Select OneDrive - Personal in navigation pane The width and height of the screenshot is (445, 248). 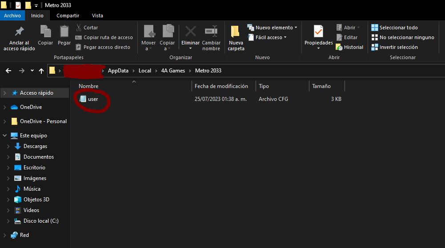click(43, 121)
